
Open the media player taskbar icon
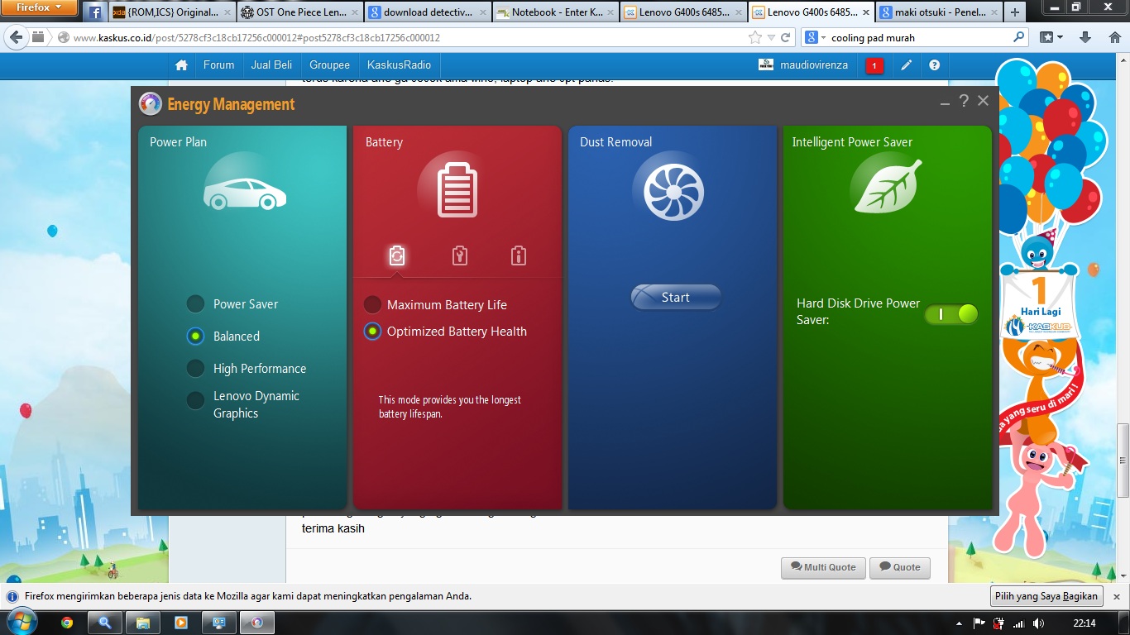181,623
